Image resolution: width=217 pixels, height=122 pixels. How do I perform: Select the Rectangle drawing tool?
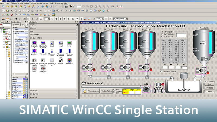(x=16, y=11)
